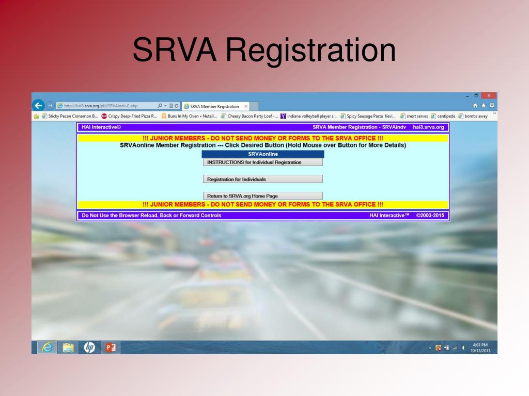Screen dimensions: 529x396
Task: Click the 4:01 PM taskbar clock
Action: [480, 348]
